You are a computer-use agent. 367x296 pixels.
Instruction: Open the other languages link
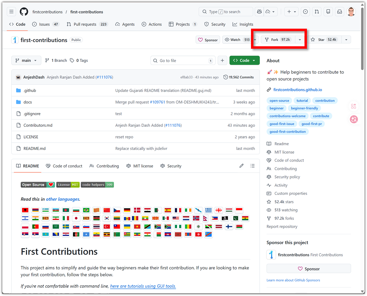[63, 199]
